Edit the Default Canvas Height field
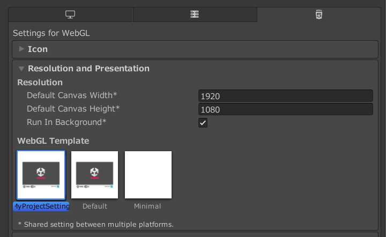Screen dimensions: 386x237 286,109
